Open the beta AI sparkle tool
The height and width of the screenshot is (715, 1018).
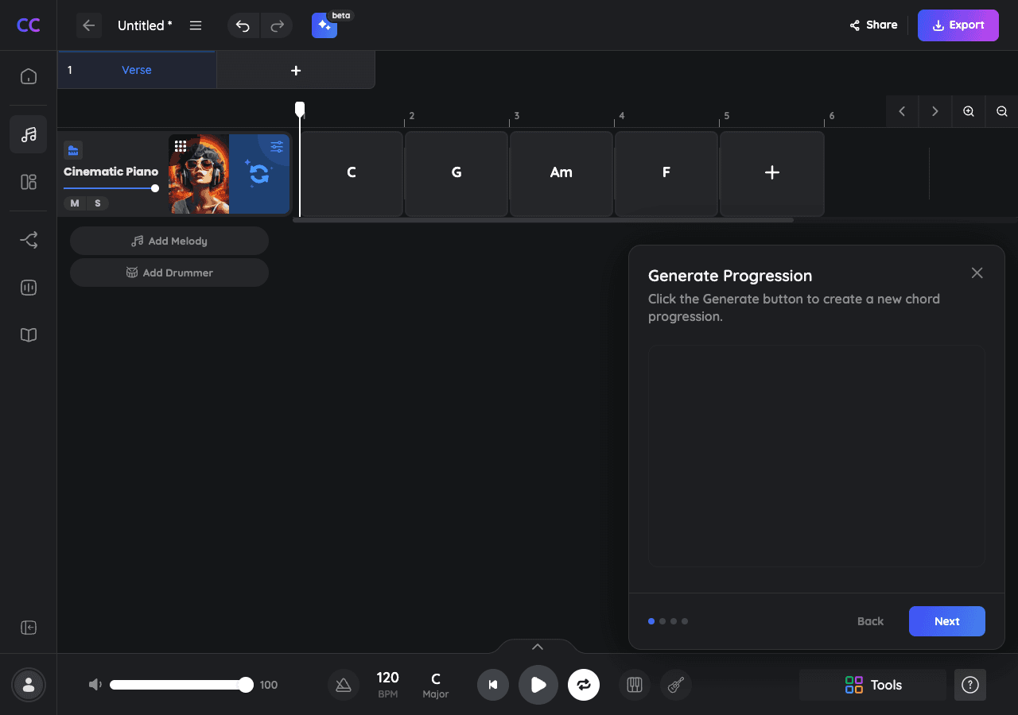[324, 25]
